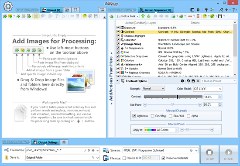This screenshot has height=166, width=240.
Task: Open action sequence folder icon
Action: click(205, 16)
